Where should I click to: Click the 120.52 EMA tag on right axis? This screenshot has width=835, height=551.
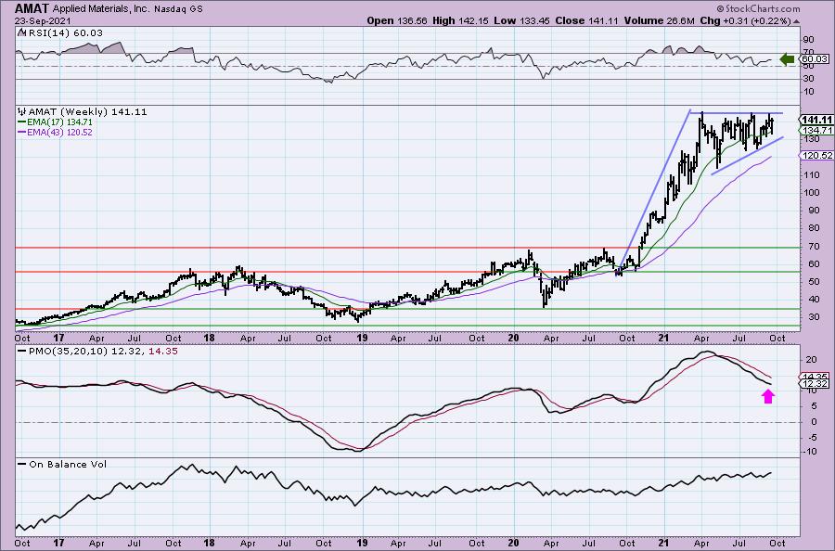(x=818, y=156)
